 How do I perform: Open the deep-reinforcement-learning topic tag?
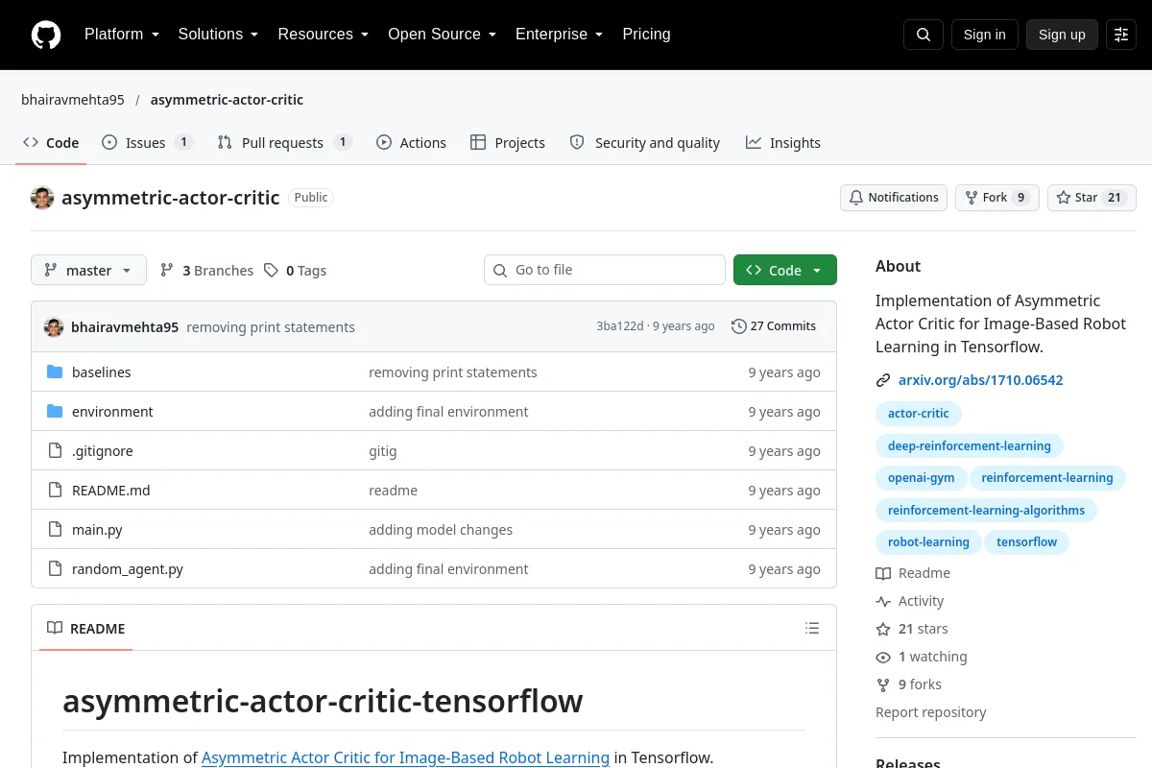click(x=969, y=446)
